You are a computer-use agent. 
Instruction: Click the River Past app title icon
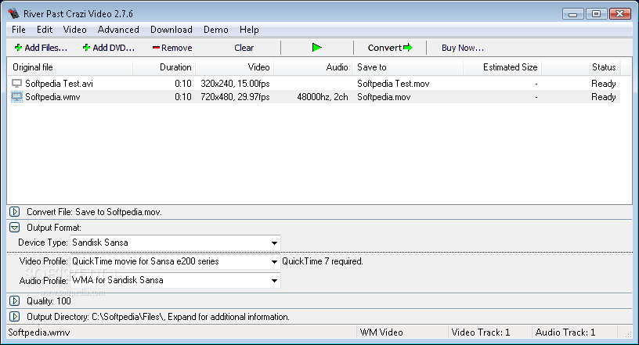[13, 13]
